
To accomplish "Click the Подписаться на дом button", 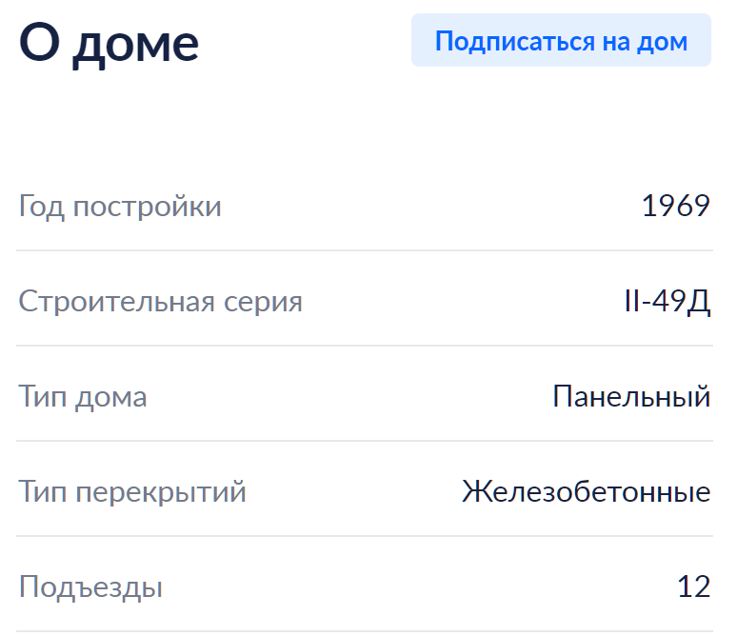I will coord(561,40).
